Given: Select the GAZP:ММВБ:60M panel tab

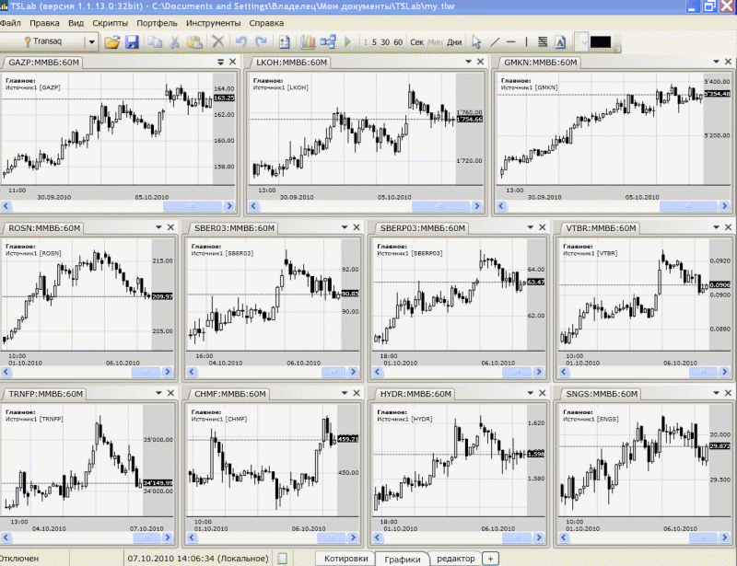Looking at the screenshot, I should [x=43, y=63].
